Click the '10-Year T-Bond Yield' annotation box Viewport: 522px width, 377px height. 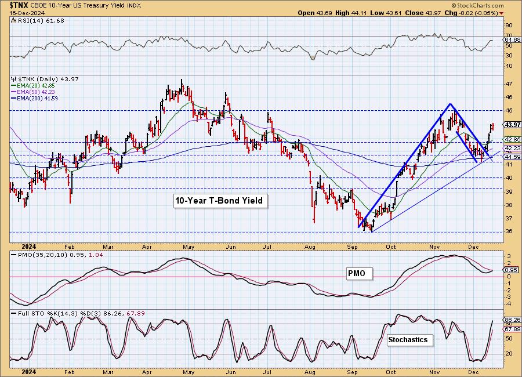(x=220, y=201)
